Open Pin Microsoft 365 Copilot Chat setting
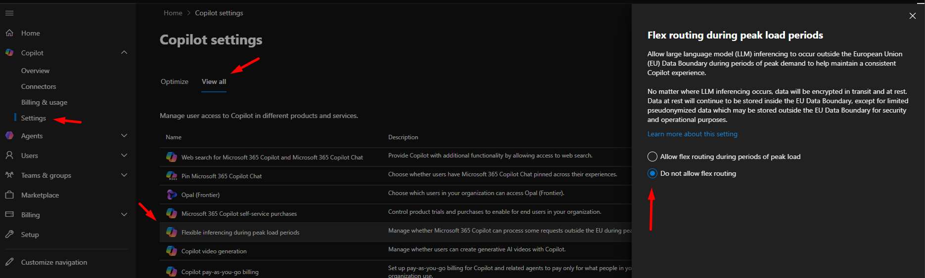The height and width of the screenshot is (278, 925). click(222, 176)
